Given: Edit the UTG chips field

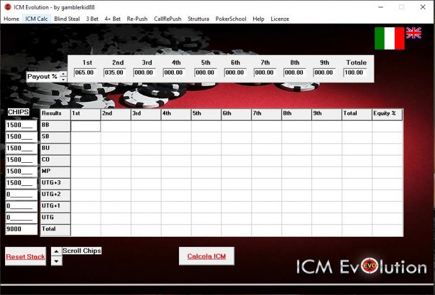Looking at the screenshot, I should point(22,218).
